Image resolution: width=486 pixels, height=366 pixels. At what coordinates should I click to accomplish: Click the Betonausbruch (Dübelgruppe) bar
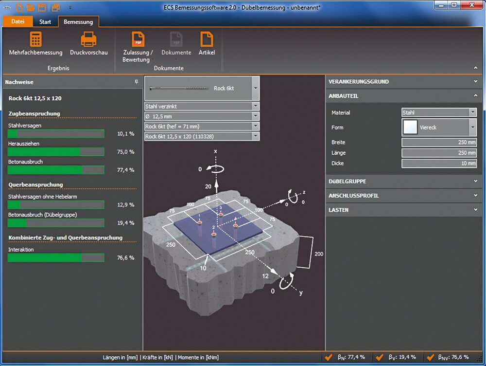(56, 223)
